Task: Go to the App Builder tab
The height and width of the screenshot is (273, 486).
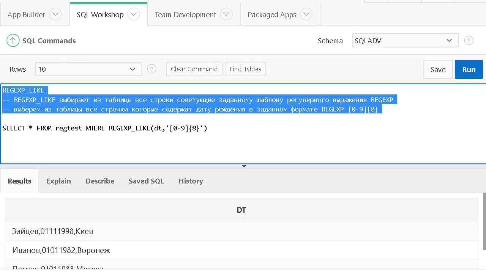Action: coord(26,15)
